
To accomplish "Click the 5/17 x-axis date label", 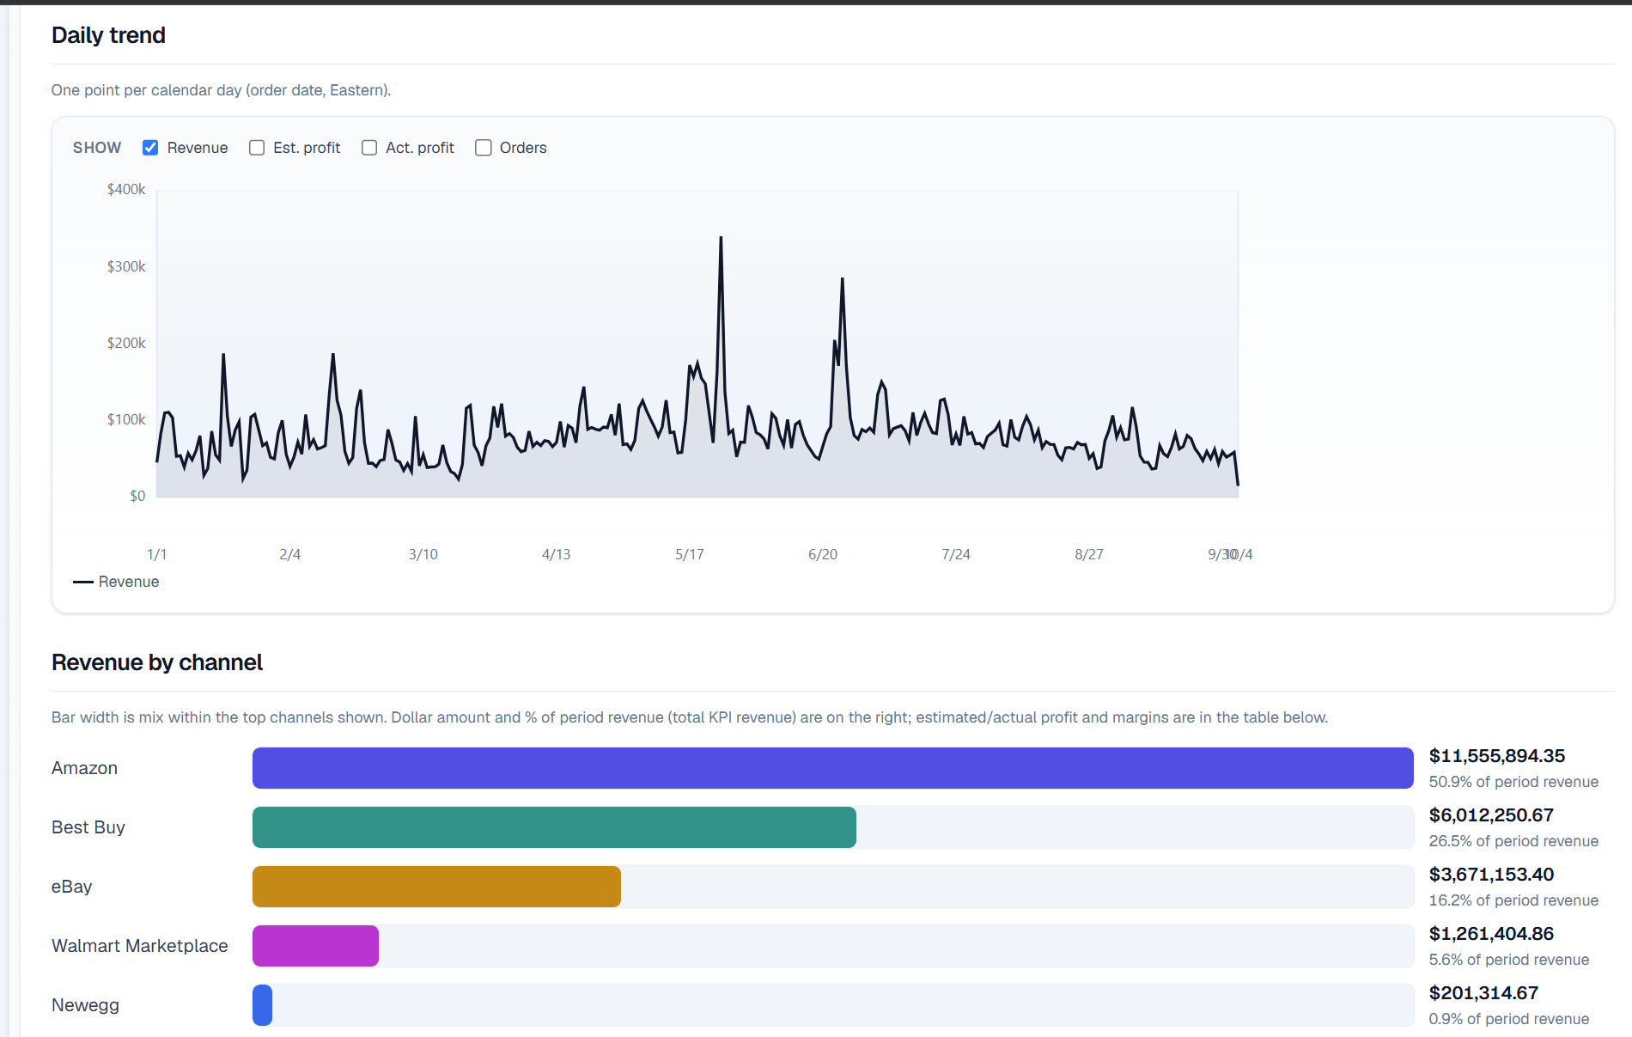I will click(690, 555).
